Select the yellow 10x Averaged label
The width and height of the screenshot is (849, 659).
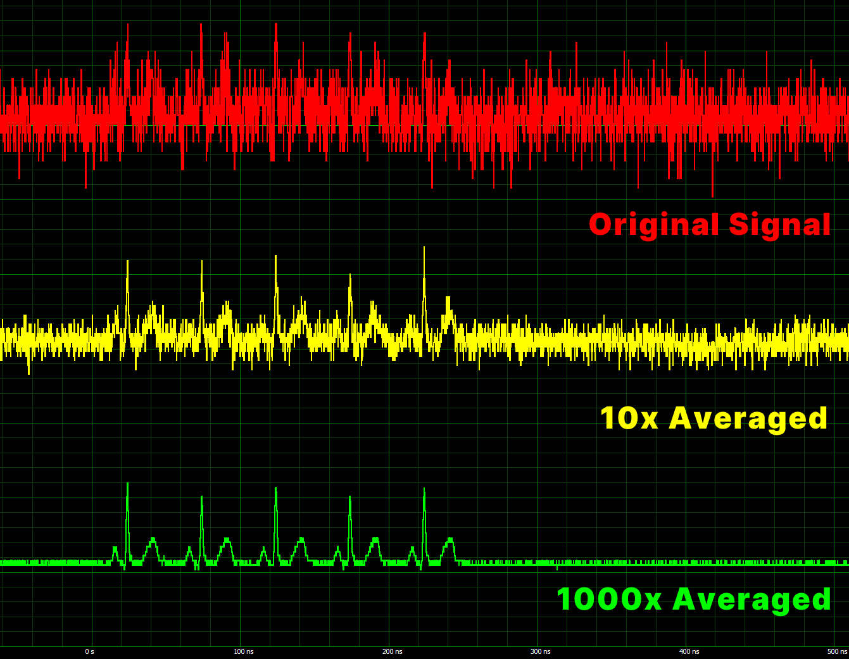pyautogui.click(x=714, y=418)
